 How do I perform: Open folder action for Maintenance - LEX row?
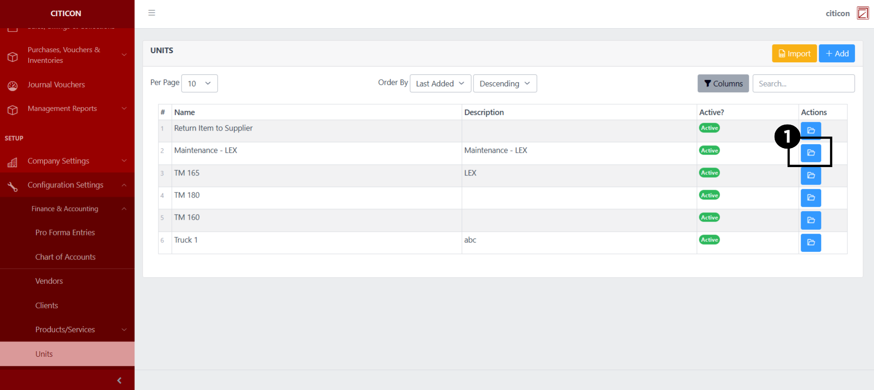810,153
